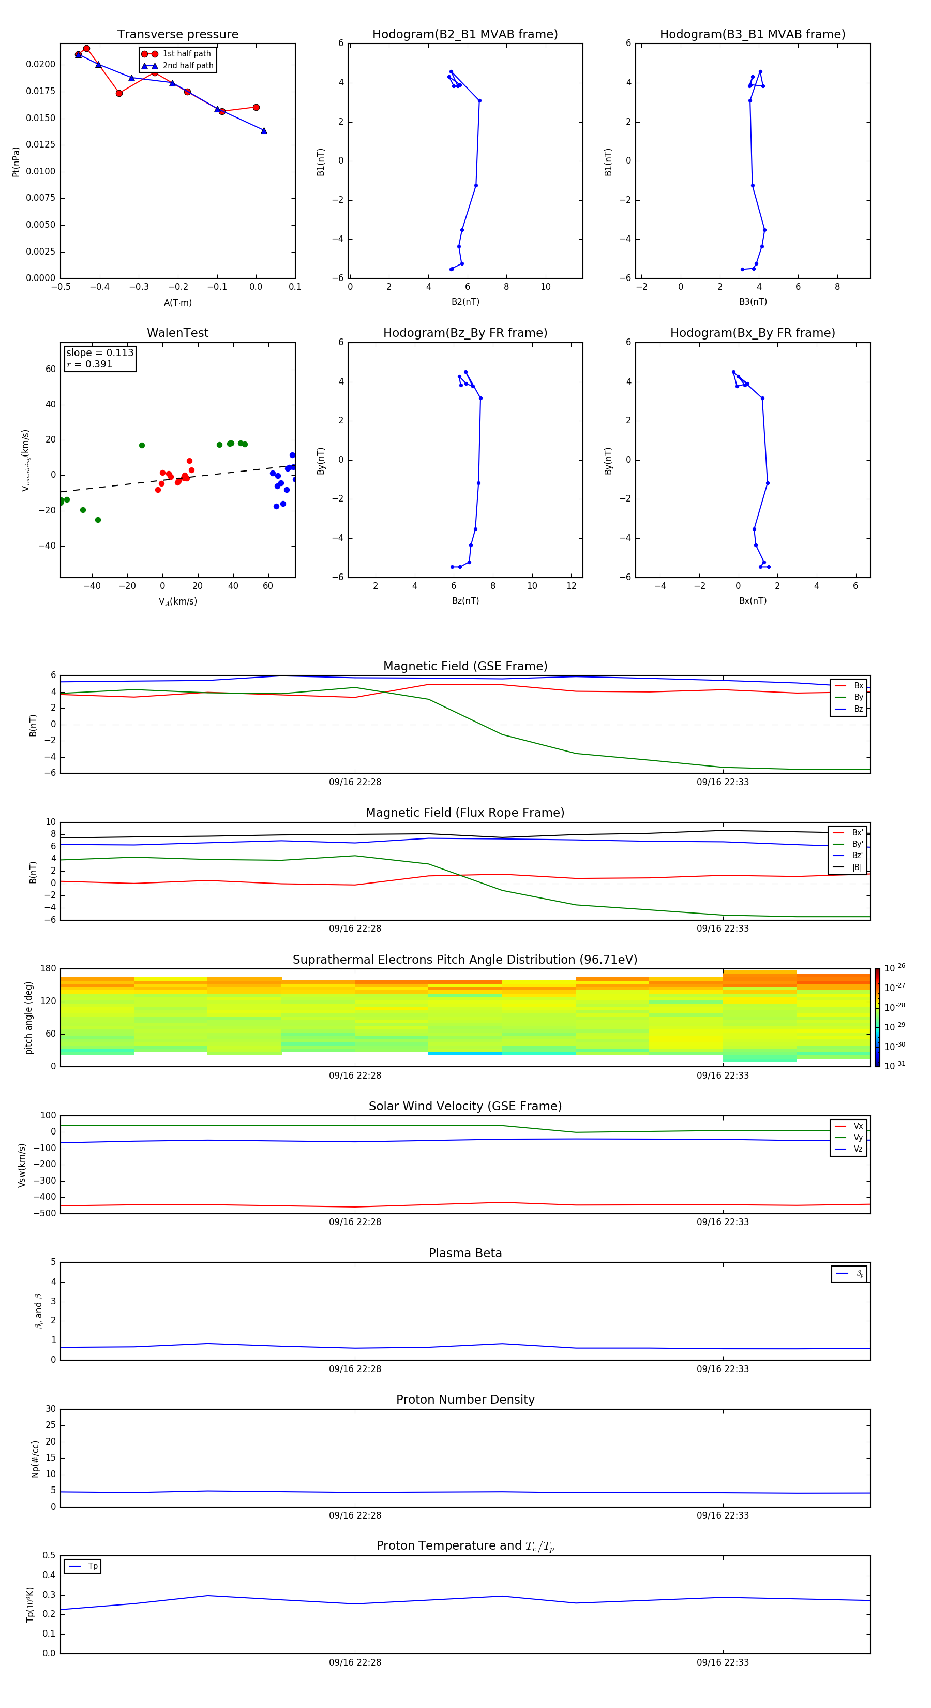Click '09/16 22:28' tick under proton temperature plot
The height and width of the screenshot is (1708, 931).
click(x=354, y=1662)
